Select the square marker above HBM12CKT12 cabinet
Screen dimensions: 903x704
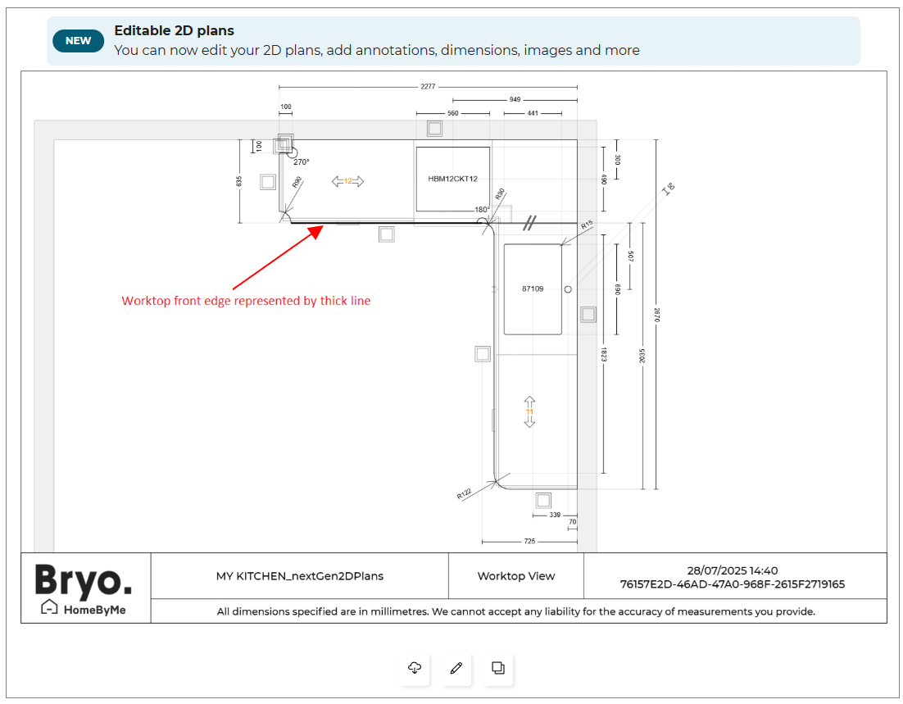pyautogui.click(x=434, y=129)
